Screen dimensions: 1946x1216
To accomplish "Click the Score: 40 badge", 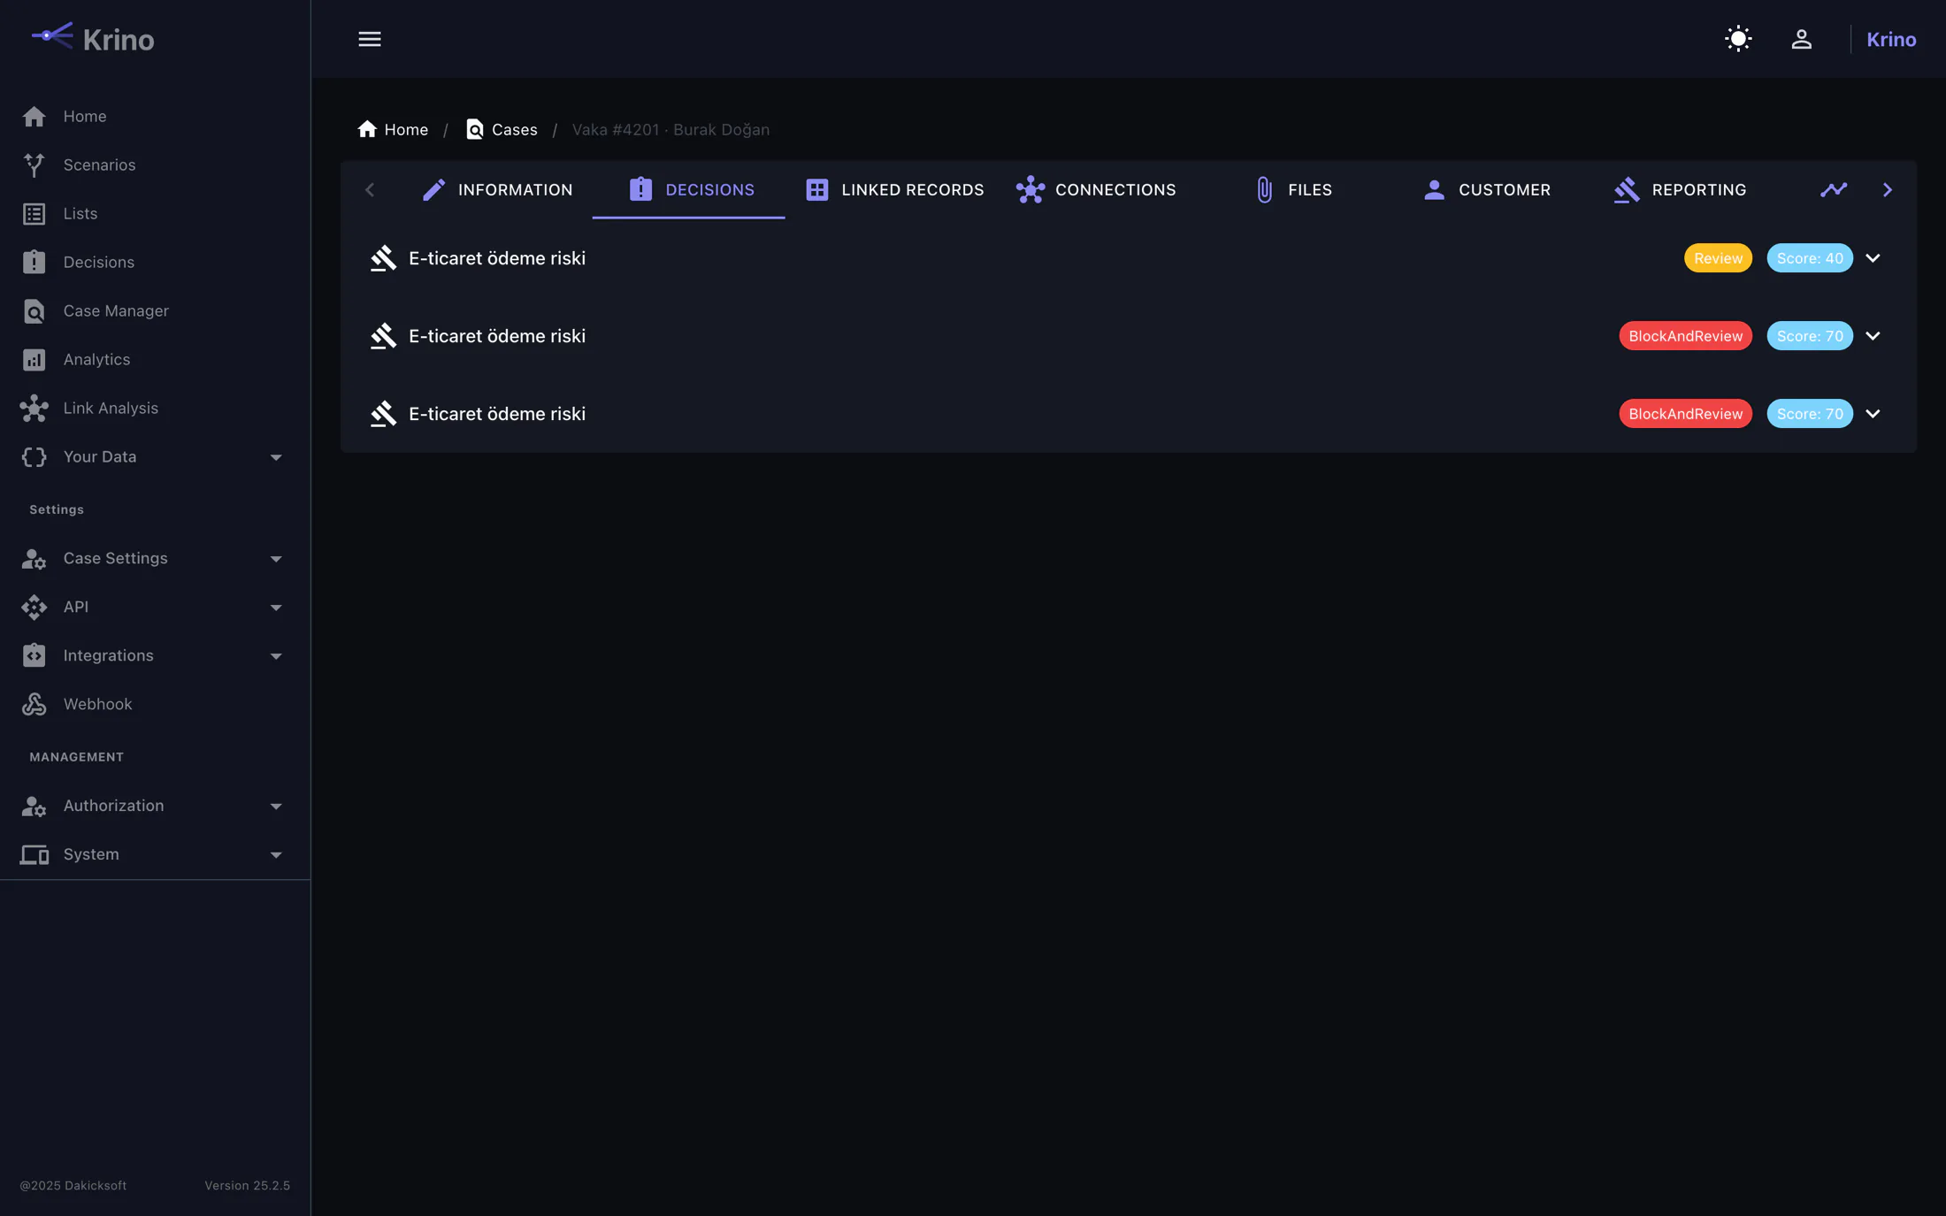I will pyautogui.click(x=1810, y=258).
